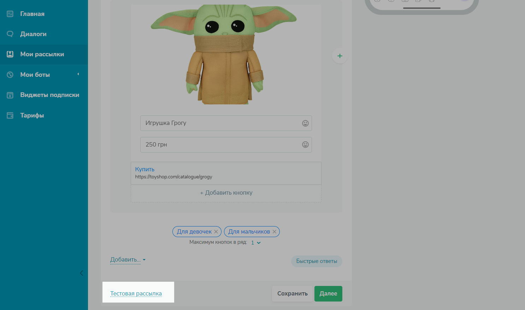
Task: Click the Главная sidebar icon
Action: [10, 14]
